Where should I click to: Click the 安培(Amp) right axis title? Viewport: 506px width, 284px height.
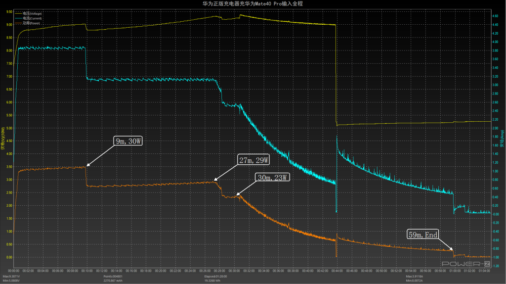click(502, 139)
